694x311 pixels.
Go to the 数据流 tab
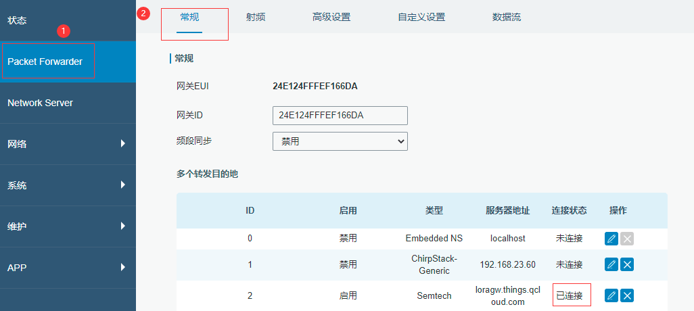click(507, 17)
